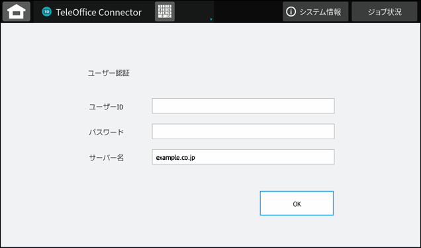Go to the Home screen icon
The height and width of the screenshot is (248, 421).
tap(17, 11)
